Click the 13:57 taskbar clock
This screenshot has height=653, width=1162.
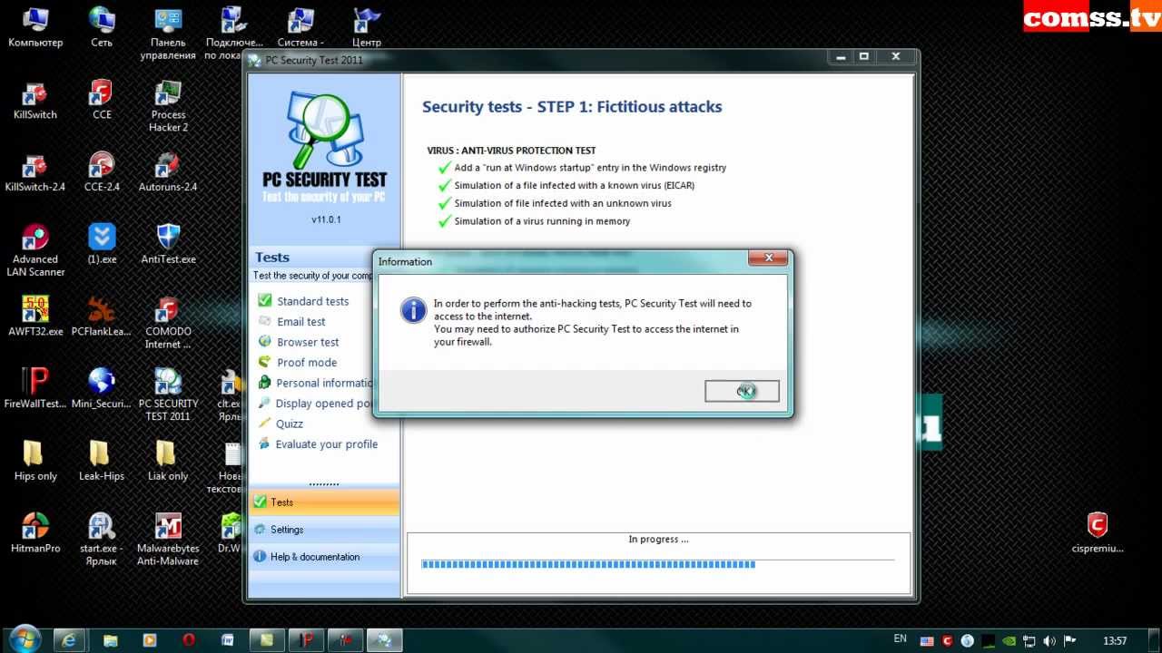[1114, 640]
